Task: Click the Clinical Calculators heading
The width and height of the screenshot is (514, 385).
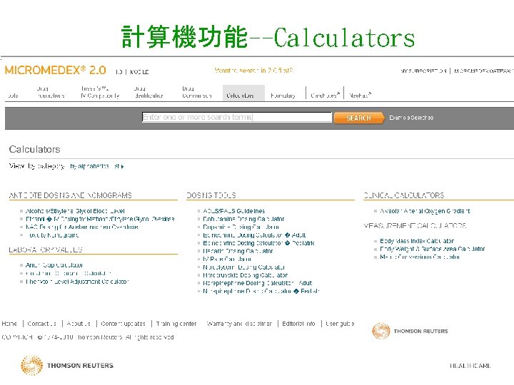Action: [x=404, y=195]
